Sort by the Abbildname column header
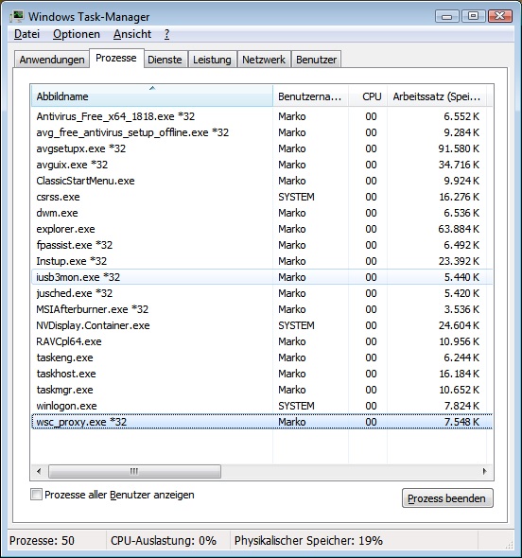Viewport: 522px width, 558px height. click(x=152, y=96)
